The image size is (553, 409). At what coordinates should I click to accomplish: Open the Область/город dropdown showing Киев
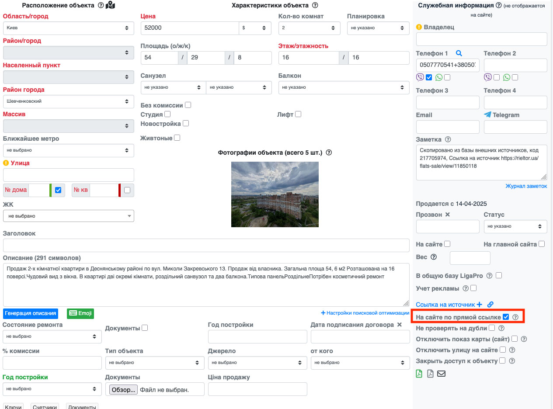(69, 28)
